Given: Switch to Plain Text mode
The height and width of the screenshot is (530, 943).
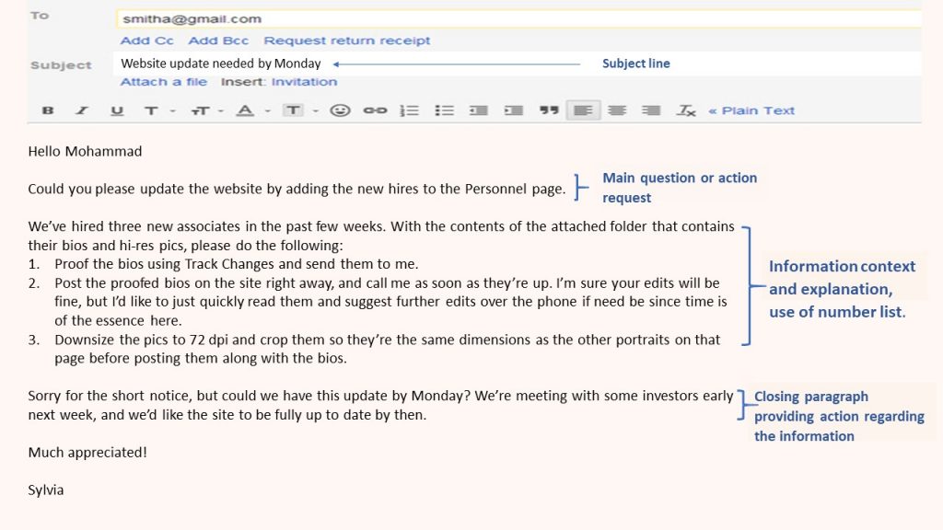Looking at the screenshot, I should pyautogui.click(x=751, y=110).
